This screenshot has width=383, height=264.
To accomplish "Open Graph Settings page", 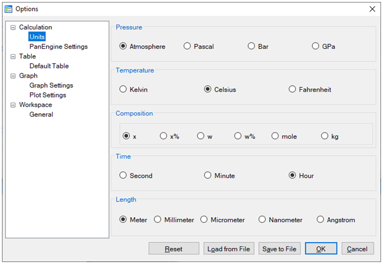I will tap(51, 85).
